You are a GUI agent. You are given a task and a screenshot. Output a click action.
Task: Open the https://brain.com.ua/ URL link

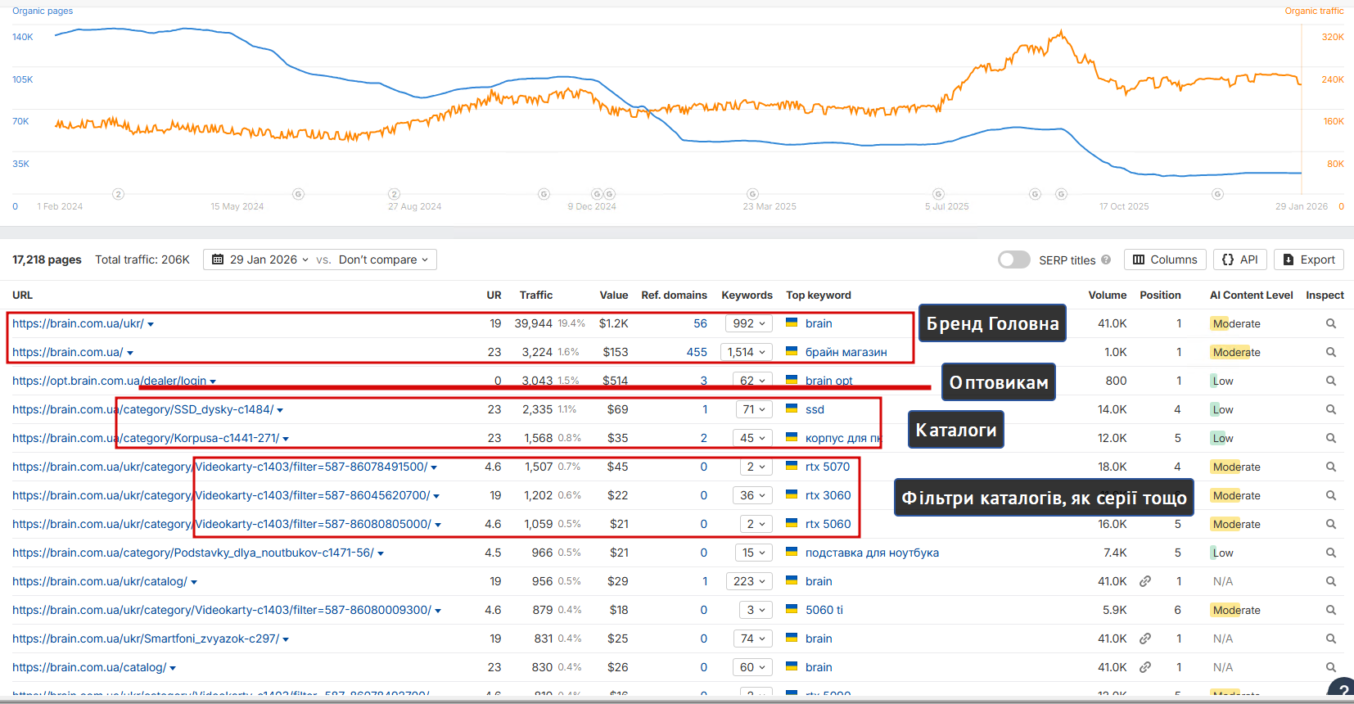click(67, 352)
